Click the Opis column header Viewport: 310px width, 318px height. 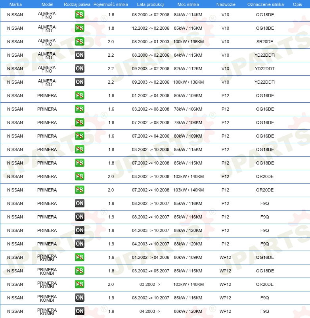click(297, 4)
